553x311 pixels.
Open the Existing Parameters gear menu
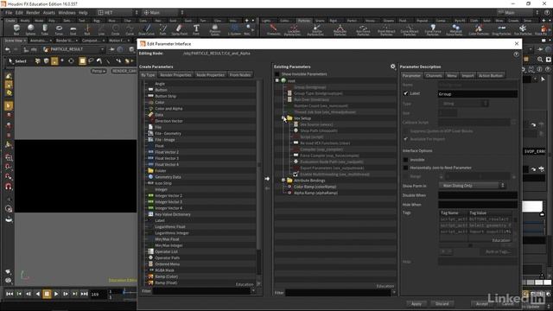tap(393, 67)
